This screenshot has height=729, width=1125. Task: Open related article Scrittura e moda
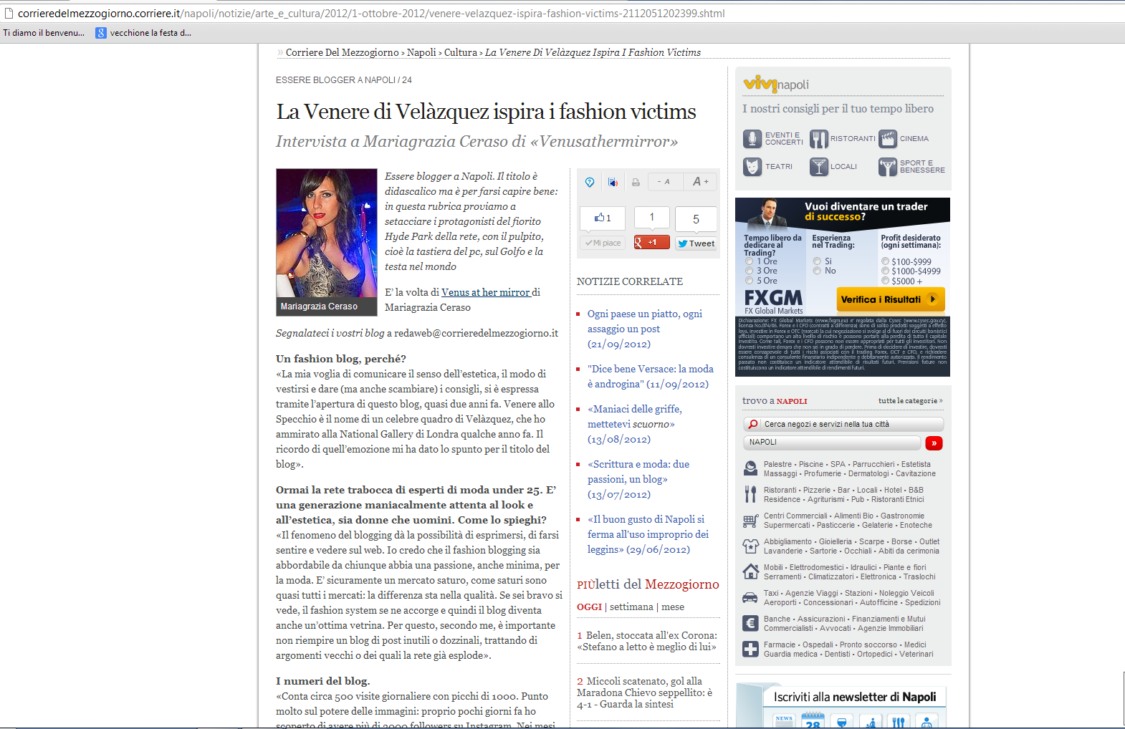click(x=638, y=479)
